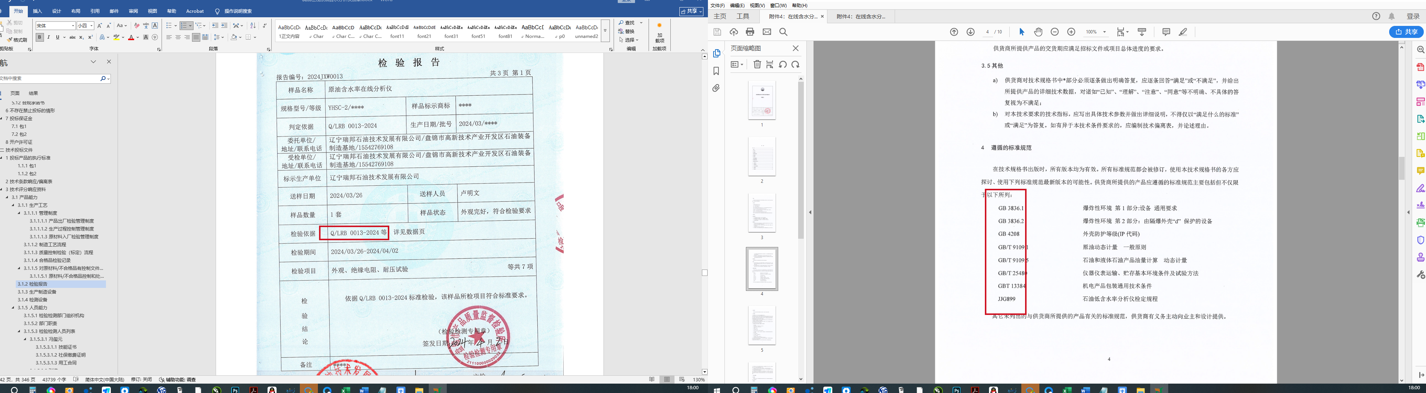This screenshot has width=1426, height=393.
Task: Open the font size dropdown (小四)
Action: click(x=91, y=26)
